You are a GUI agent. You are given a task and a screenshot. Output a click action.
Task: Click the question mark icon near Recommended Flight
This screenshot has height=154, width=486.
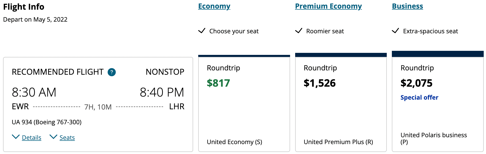[111, 72]
